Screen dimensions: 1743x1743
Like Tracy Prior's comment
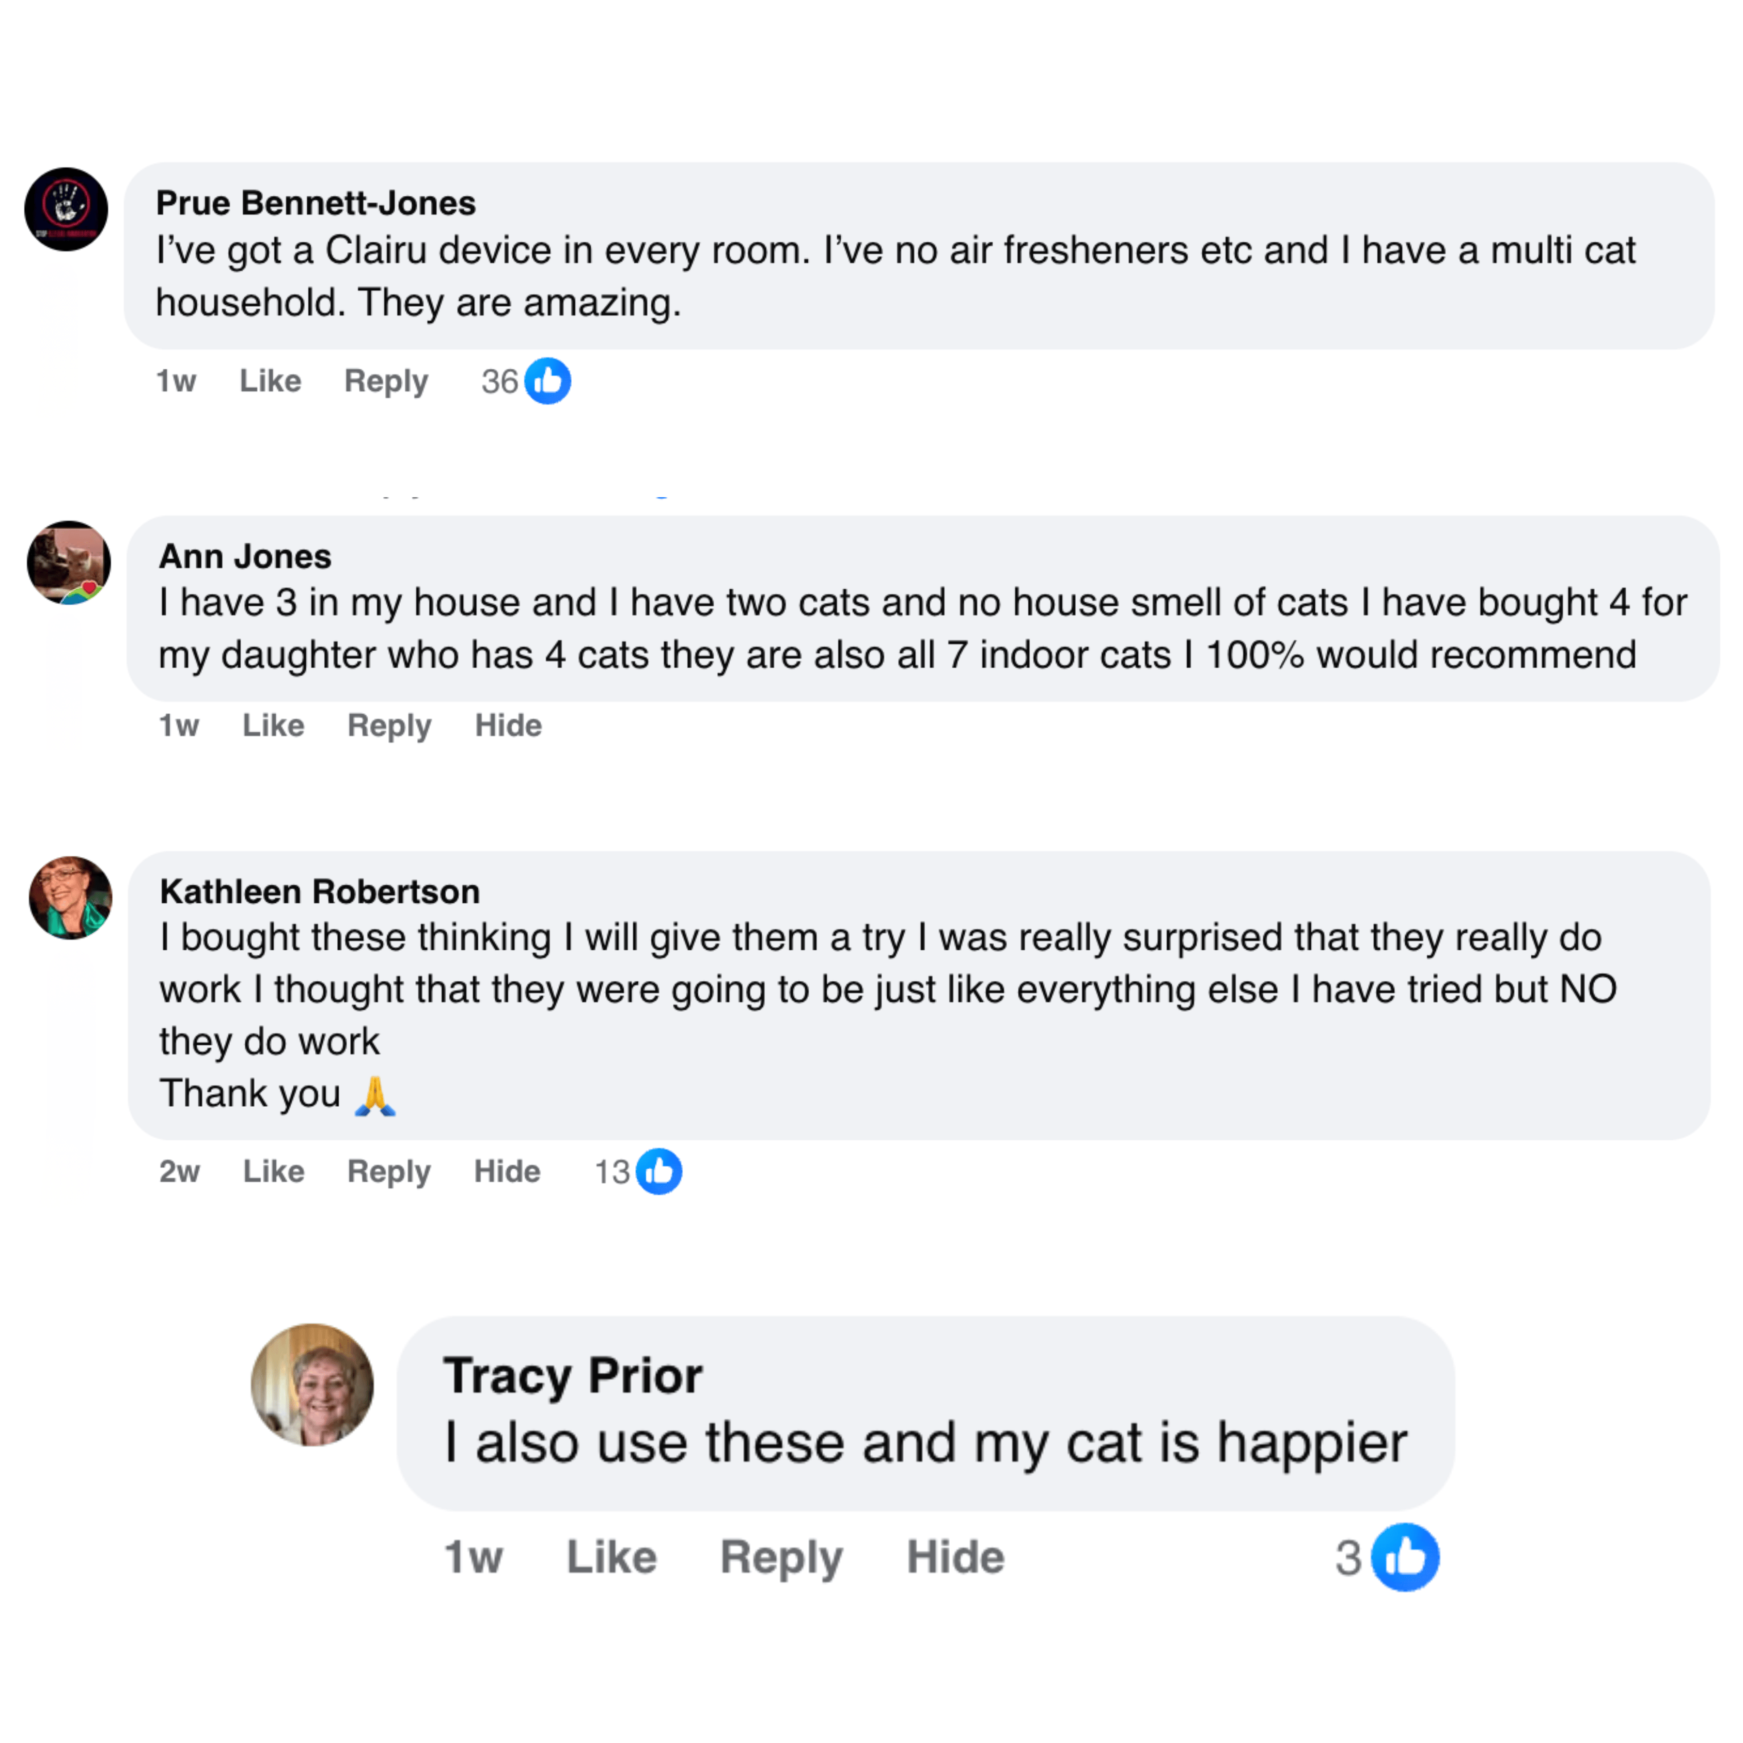click(611, 1557)
